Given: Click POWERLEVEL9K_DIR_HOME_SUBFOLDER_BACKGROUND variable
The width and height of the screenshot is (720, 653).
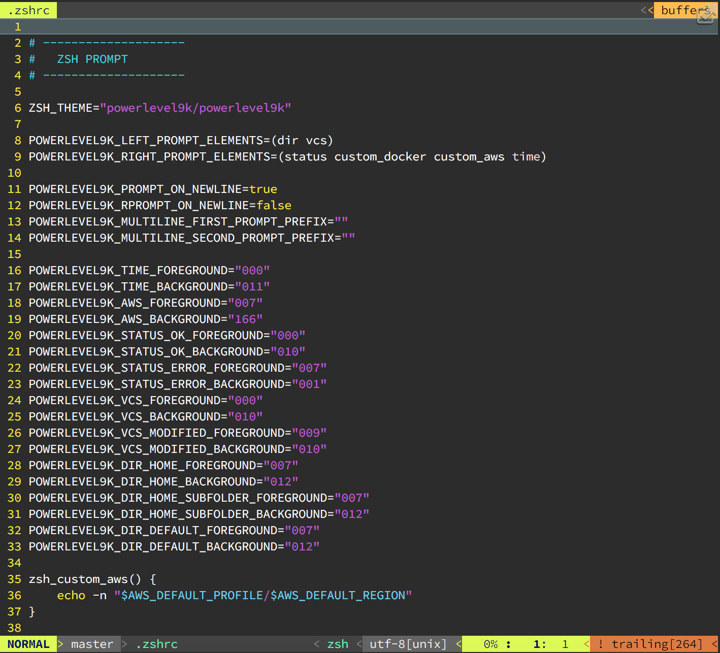Looking at the screenshot, I should pos(178,514).
